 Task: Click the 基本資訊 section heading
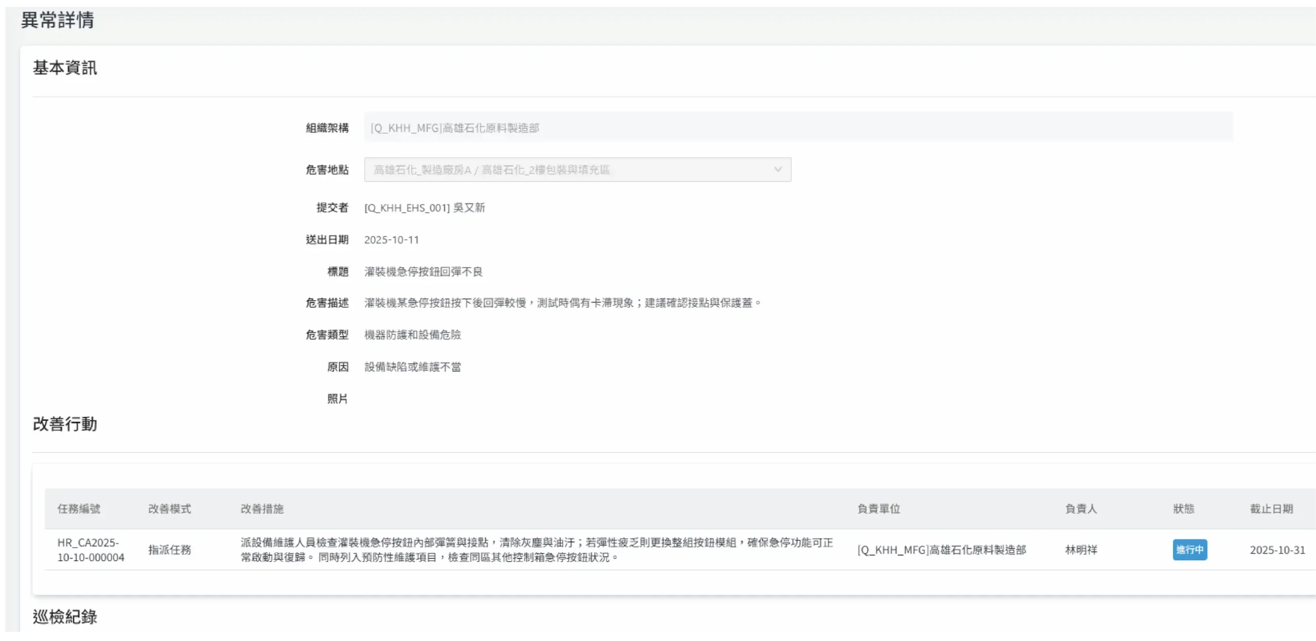[65, 67]
